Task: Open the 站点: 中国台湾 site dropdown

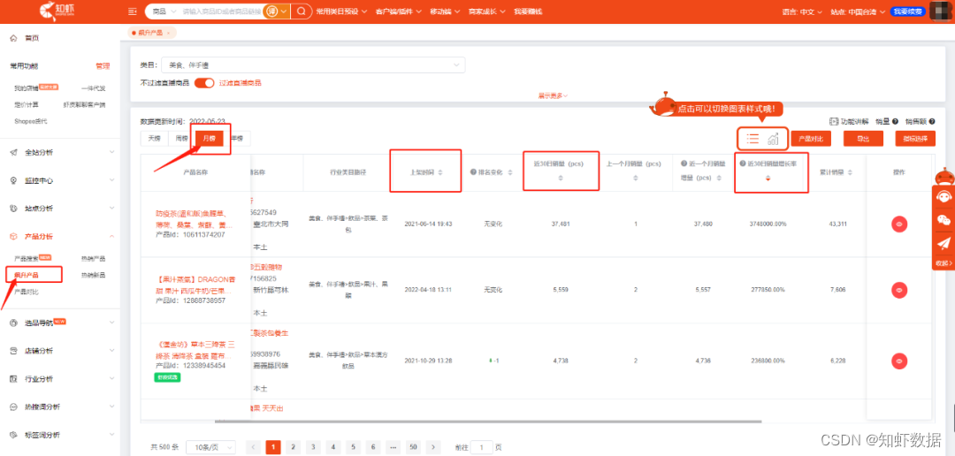Action: [x=858, y=11]
